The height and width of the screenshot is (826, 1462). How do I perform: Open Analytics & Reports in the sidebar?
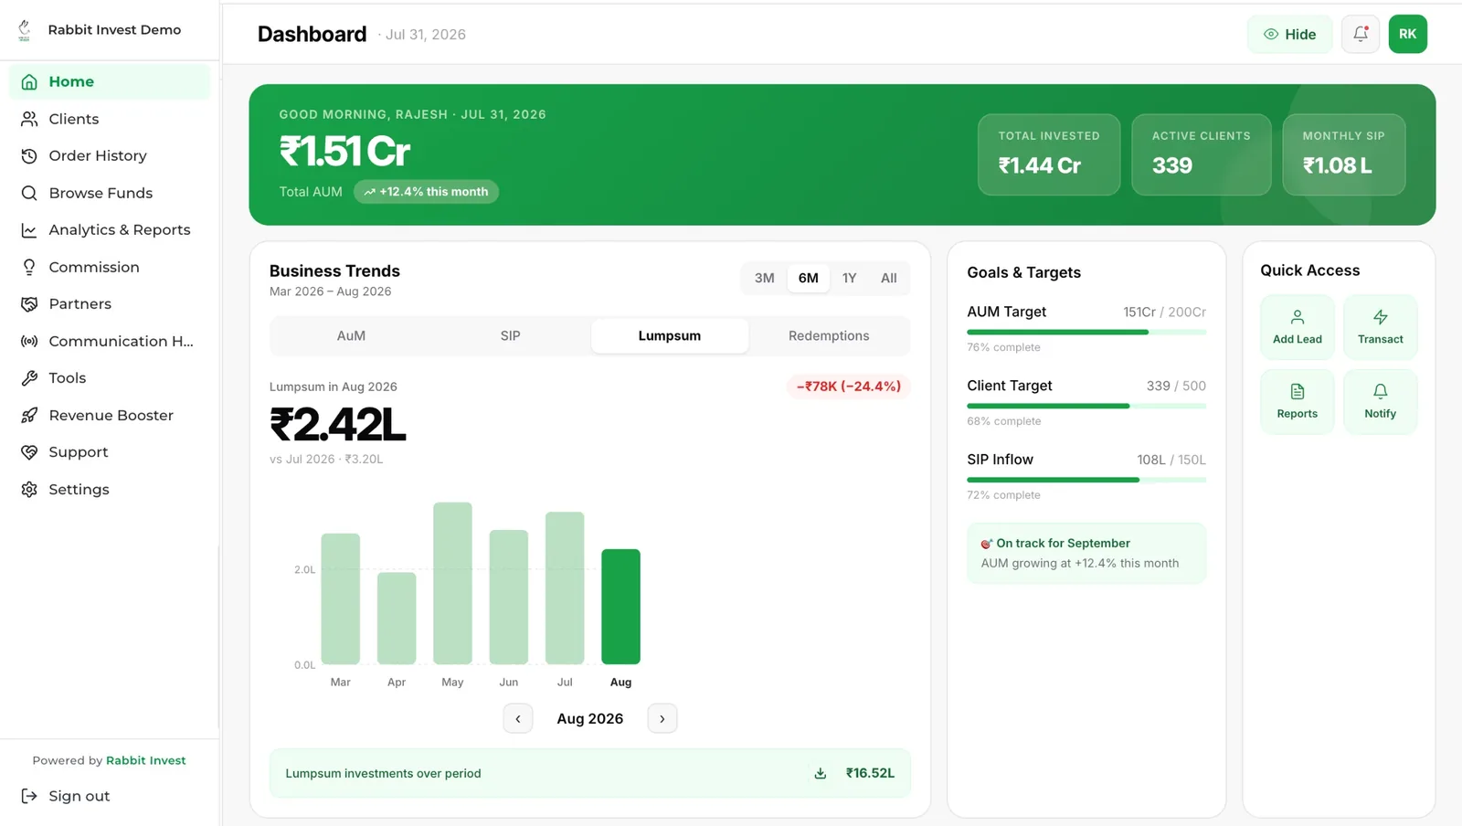[x=110, y=229]
